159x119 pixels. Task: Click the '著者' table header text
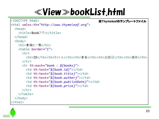(84, 57)
